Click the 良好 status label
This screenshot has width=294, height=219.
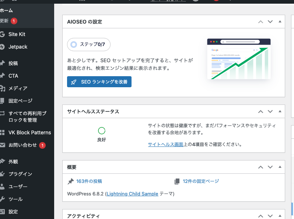[102, 140]
